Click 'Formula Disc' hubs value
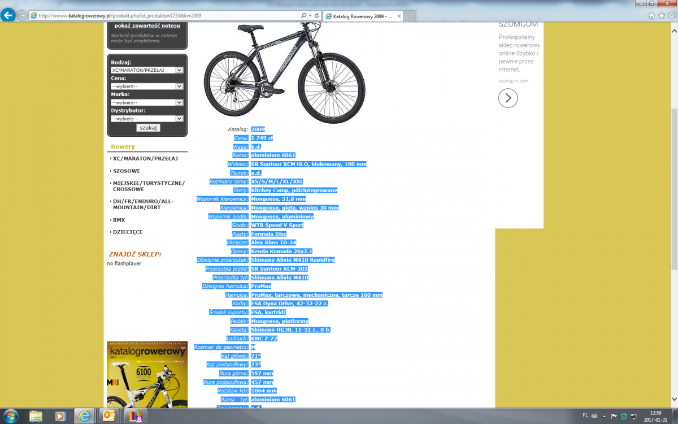This screenshot has height=424, width=678. (269, 234)
